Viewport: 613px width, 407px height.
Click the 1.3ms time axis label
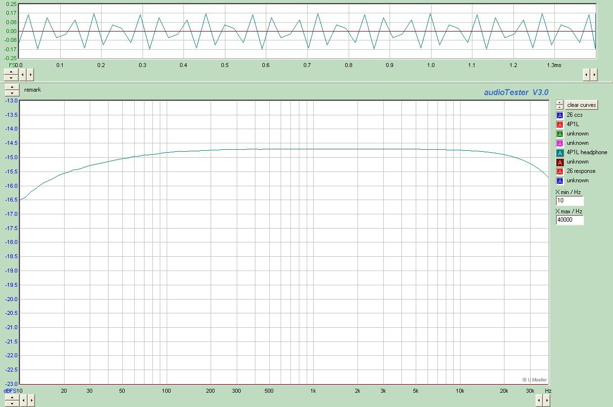click(x=554, y=65)
